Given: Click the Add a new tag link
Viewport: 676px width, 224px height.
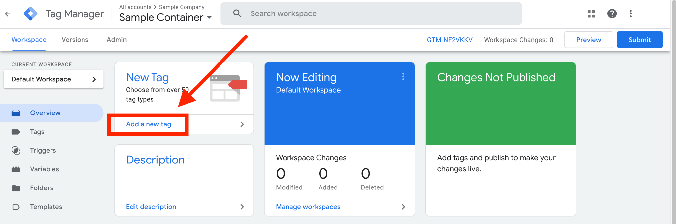Looking at the screenshot, I should 149,124.
